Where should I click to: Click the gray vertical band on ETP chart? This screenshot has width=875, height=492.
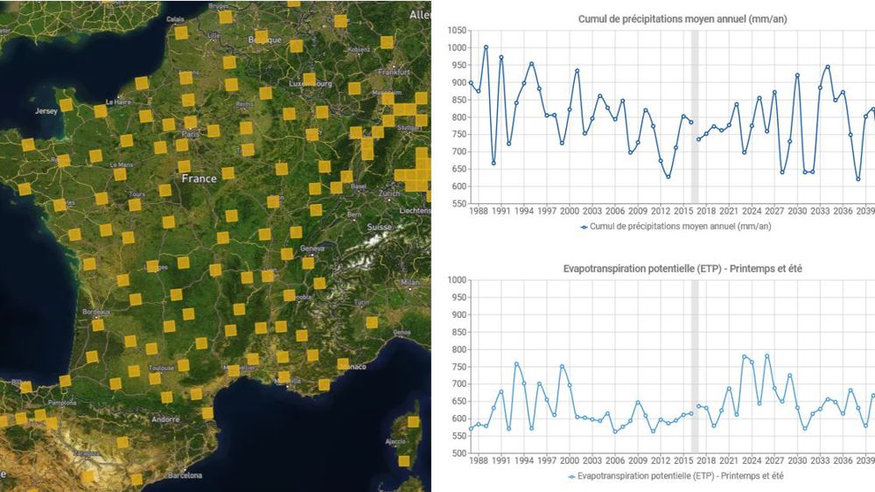(x=696, y=366)
